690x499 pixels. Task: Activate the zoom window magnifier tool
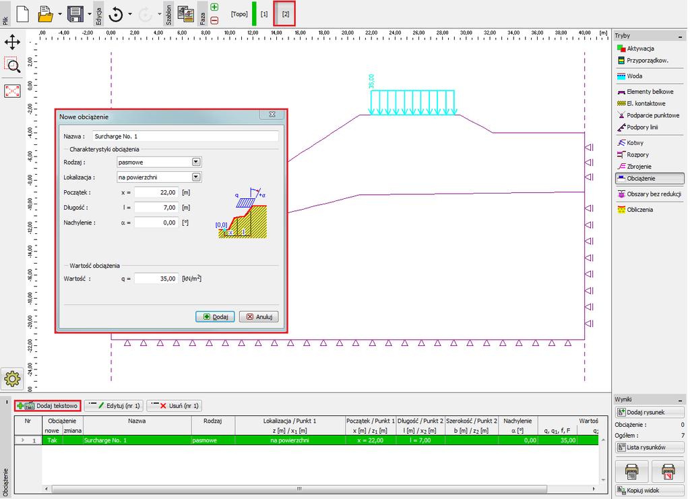click(x=12, y=65)
